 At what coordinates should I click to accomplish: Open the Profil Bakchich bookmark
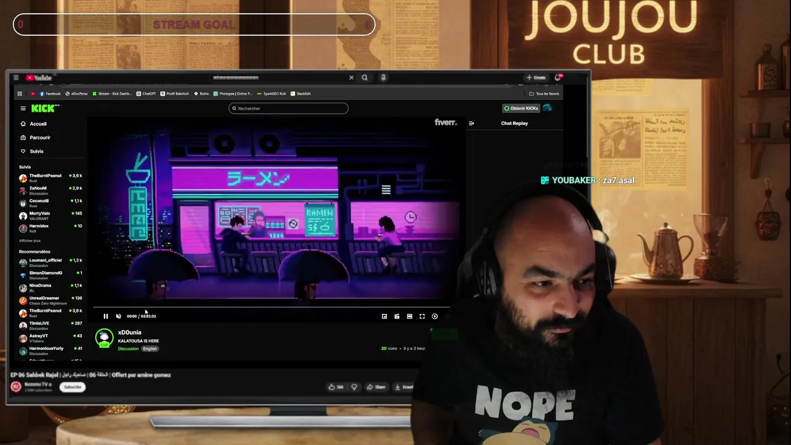coord(174,94)
